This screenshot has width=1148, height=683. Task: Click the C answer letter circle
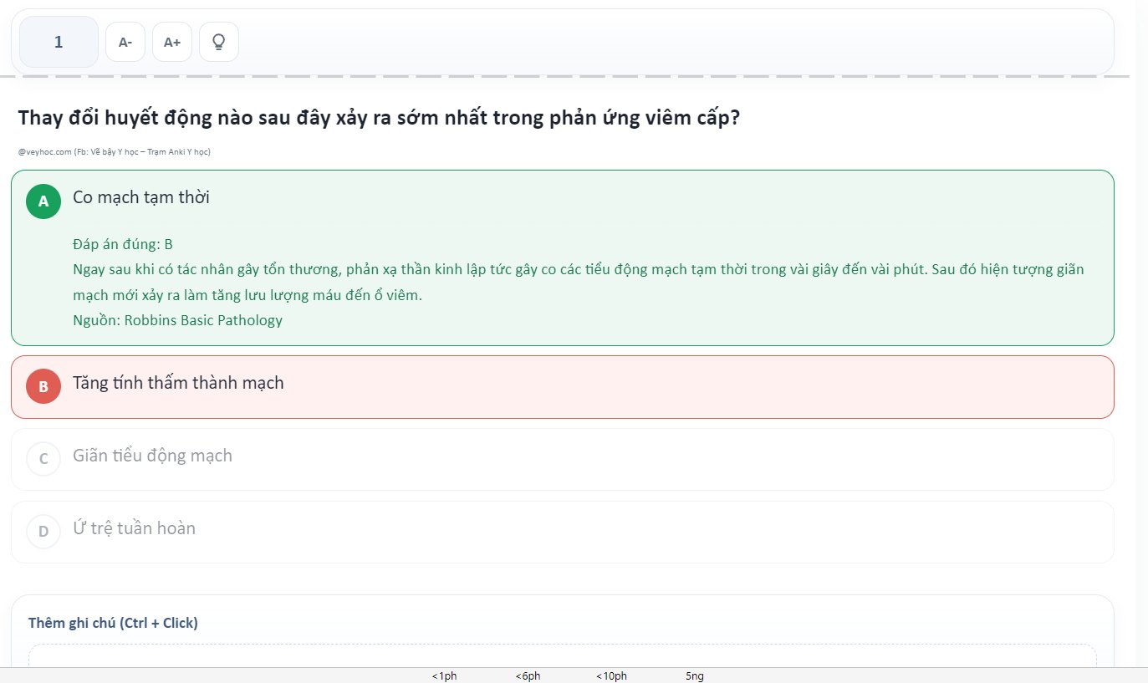click(x=43, y=459)
